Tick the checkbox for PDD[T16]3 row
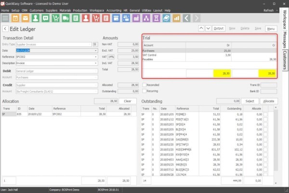Viewport: 289px width, 193px height. click(265, 120)
